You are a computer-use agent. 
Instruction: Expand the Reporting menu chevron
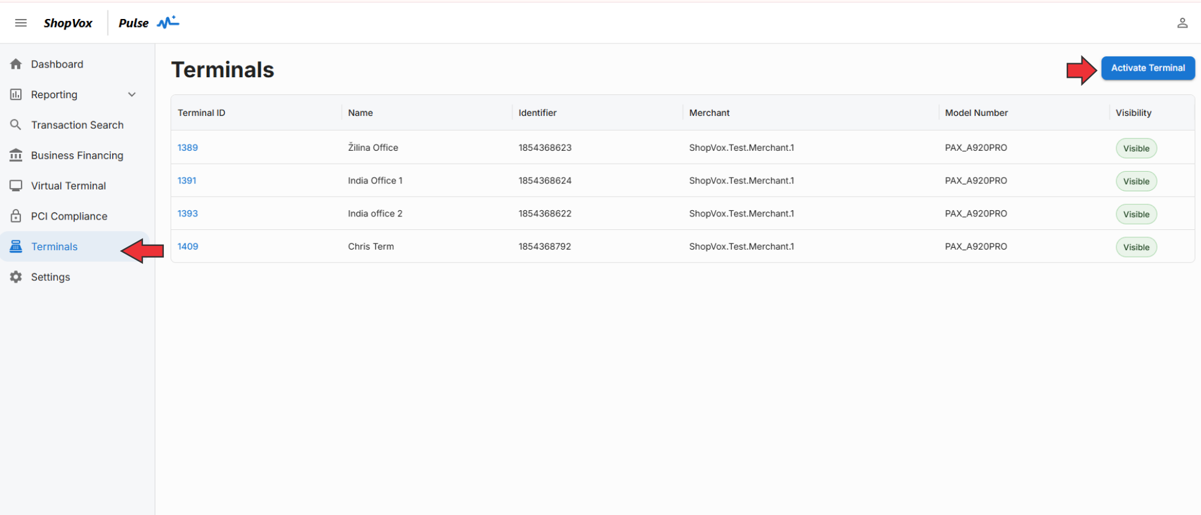[132, 94]
